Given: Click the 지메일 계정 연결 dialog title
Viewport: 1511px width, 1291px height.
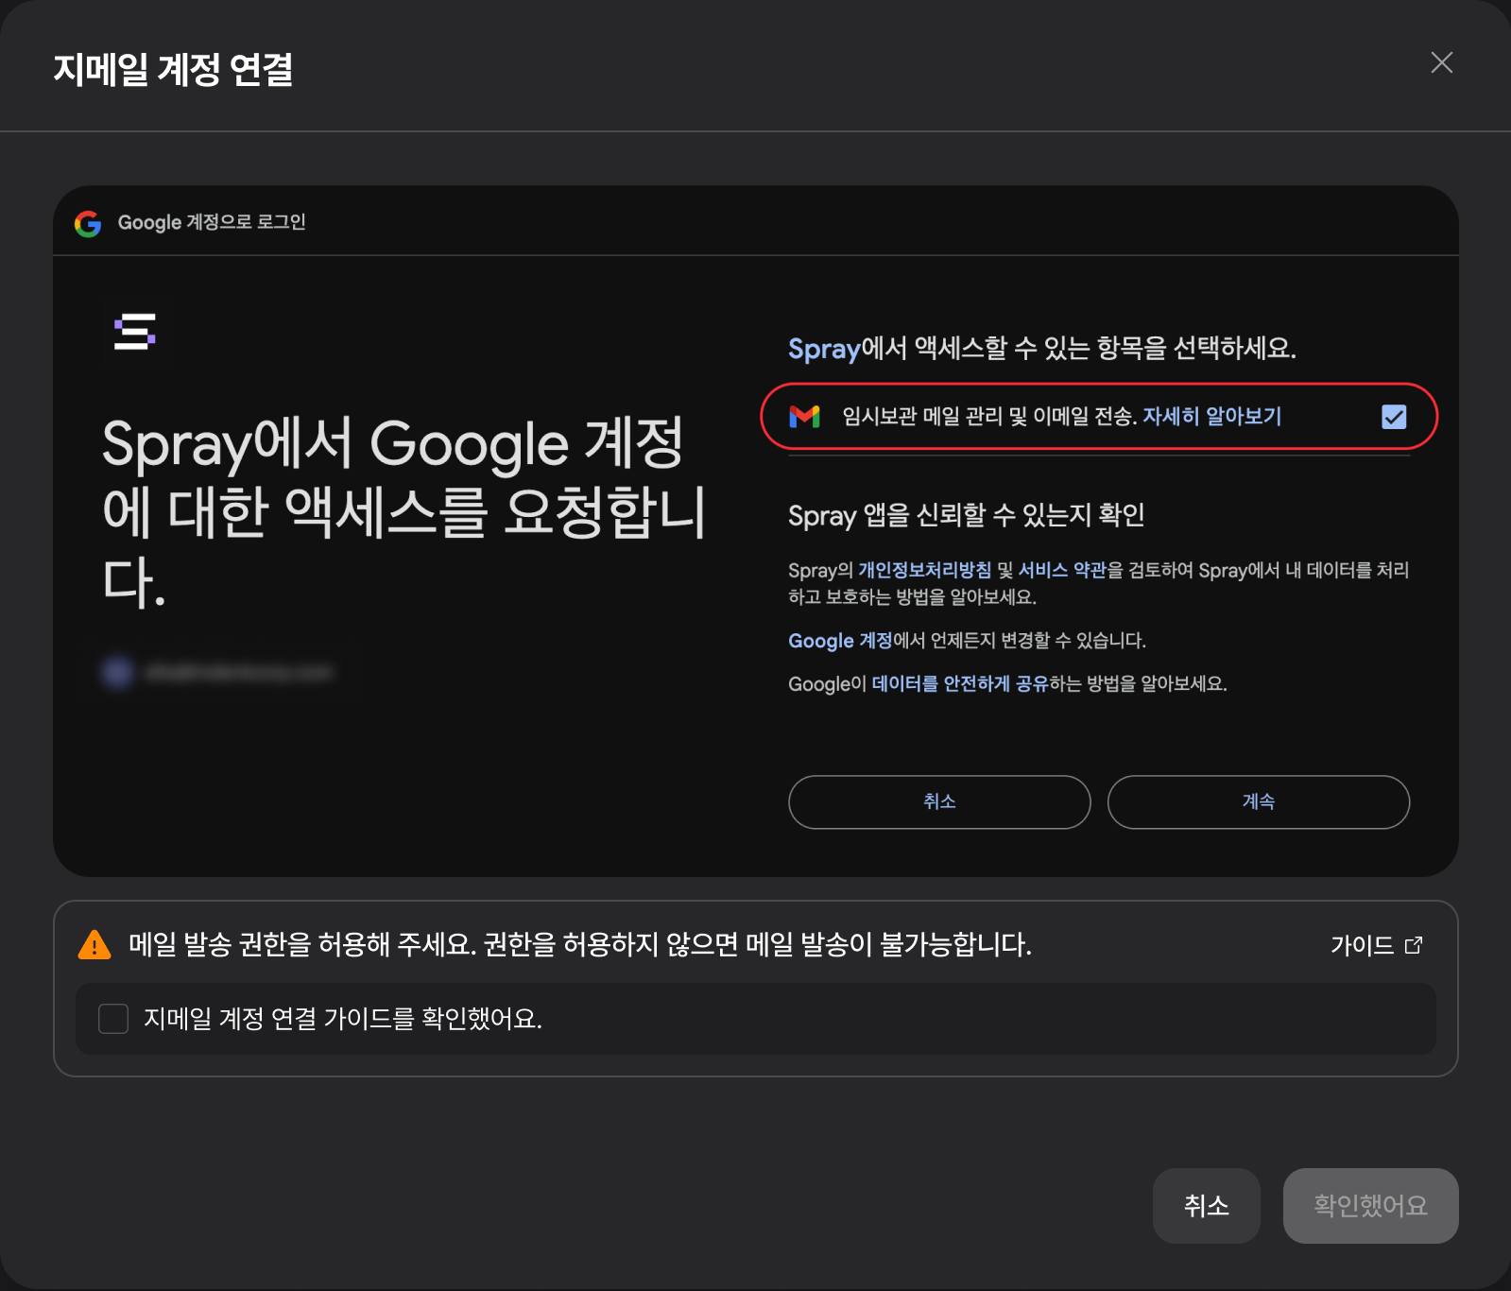Looking at the screenshot, I should pos(173,69).
